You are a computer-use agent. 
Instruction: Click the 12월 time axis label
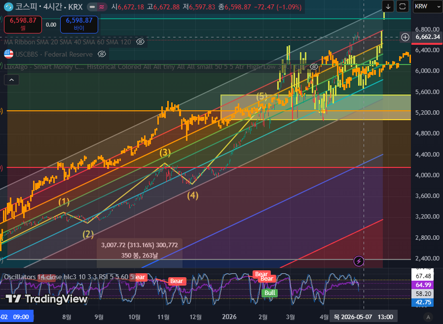click(195, 317)
